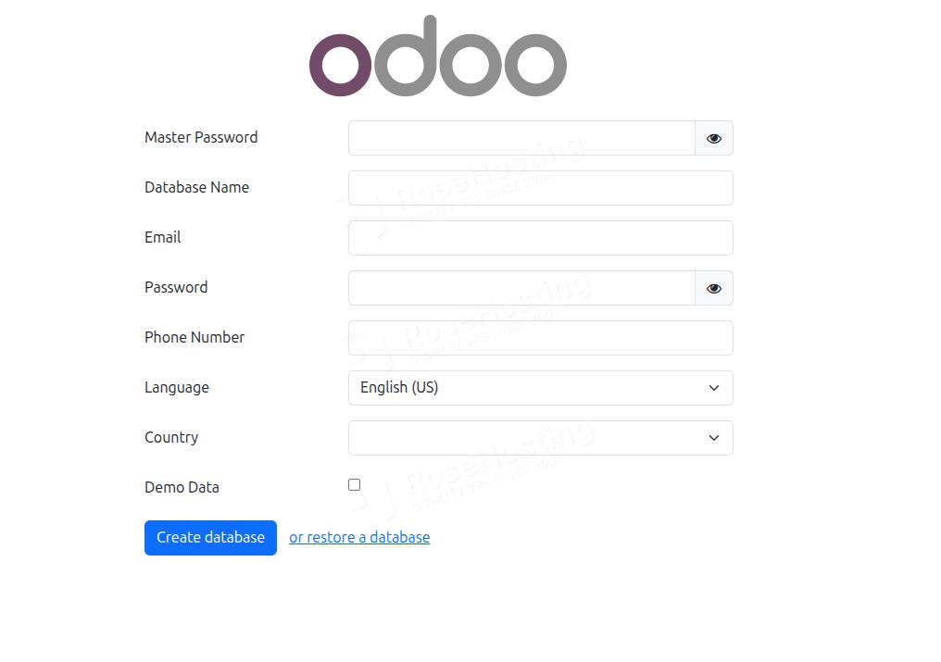Viewport: 941px width, 662px height.
Task: Click the Language label text
Action: 176,387
